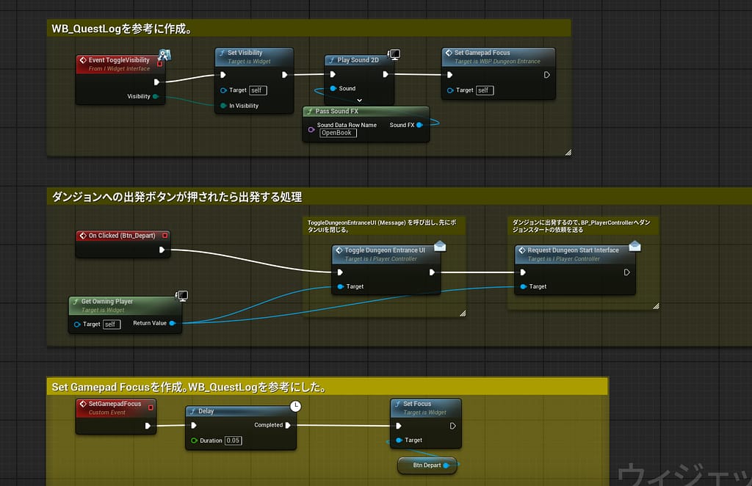Click red delegate pin on On Clicked (Btn_Depart)

point(164,236)
